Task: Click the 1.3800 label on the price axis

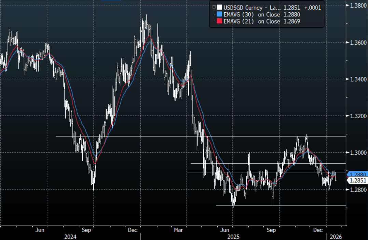Action: (357, 5)
